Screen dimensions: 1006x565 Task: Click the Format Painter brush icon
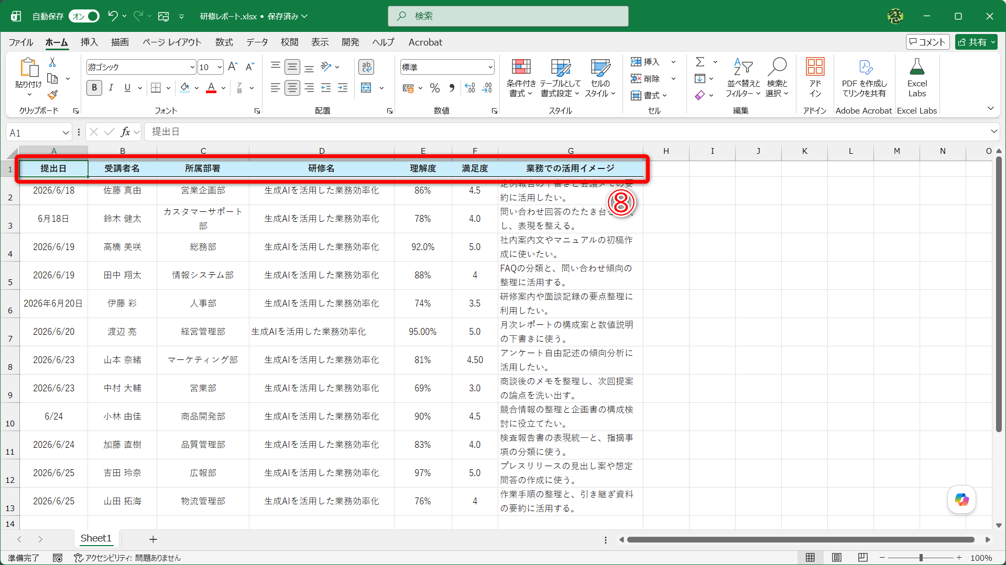tap(52, 95)
